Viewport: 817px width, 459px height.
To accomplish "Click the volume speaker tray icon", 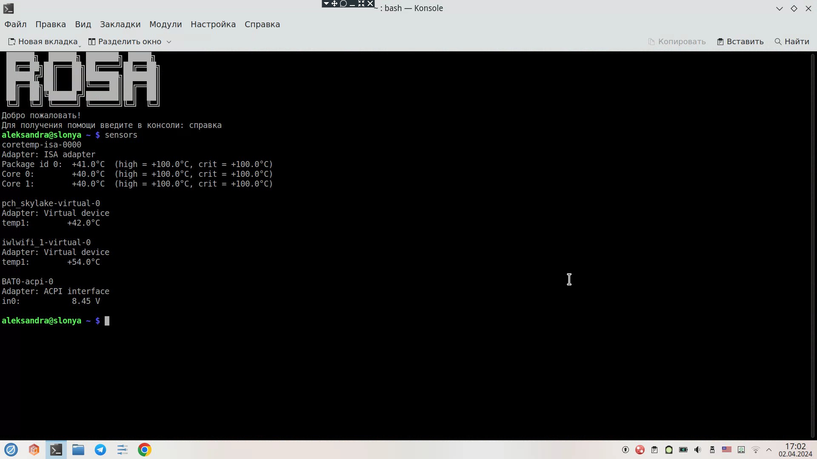I will point(697,450).
